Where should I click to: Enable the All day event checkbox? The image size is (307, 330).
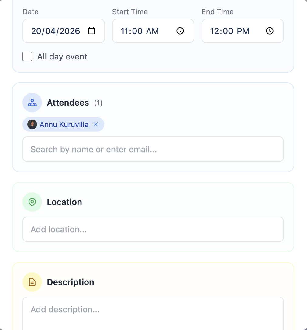27,56
